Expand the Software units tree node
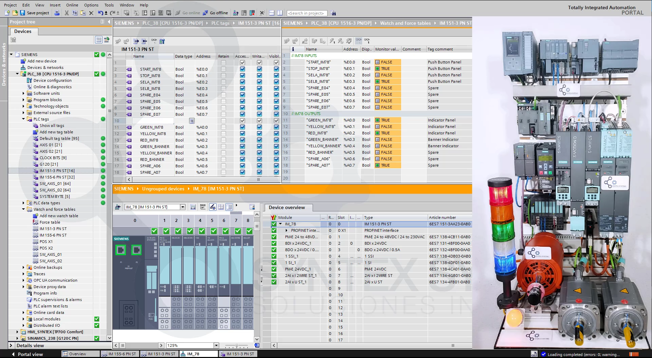Image resolution: width=652 pixels, height=358 pixels. (23, 93)
